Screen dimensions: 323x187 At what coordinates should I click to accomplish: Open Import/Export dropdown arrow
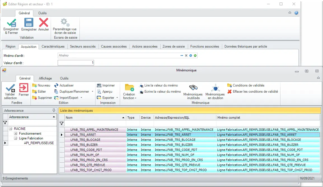pos(81,98)
